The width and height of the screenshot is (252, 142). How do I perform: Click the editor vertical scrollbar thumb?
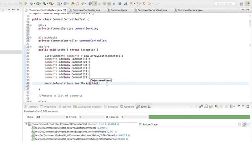pyautogui.click(x=250, y=23)
